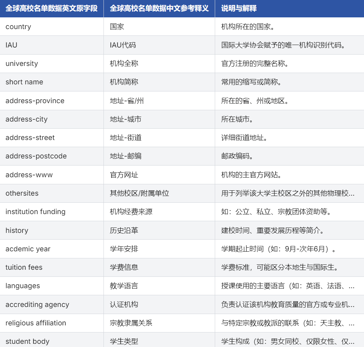Select the 'institution funding' cell
This screenshot has height=347, width=364.
[52, 212]
